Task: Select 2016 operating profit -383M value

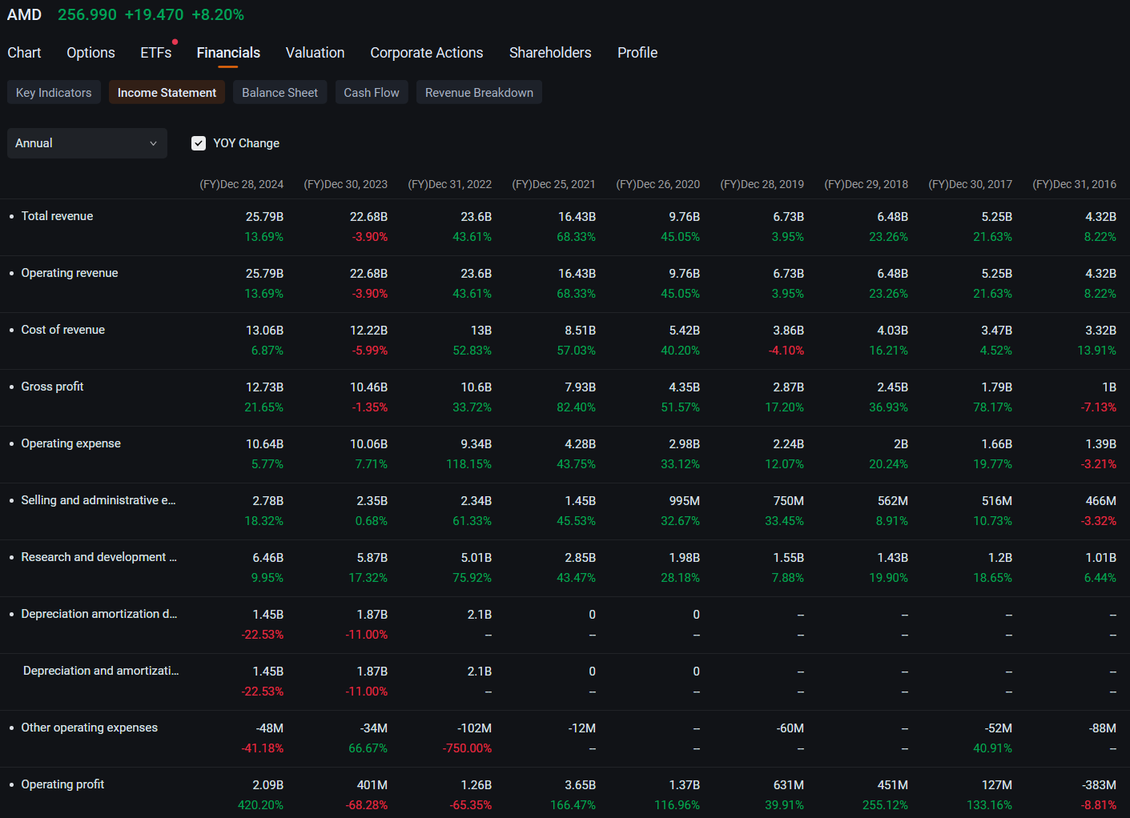Action: coord(1099,785)
